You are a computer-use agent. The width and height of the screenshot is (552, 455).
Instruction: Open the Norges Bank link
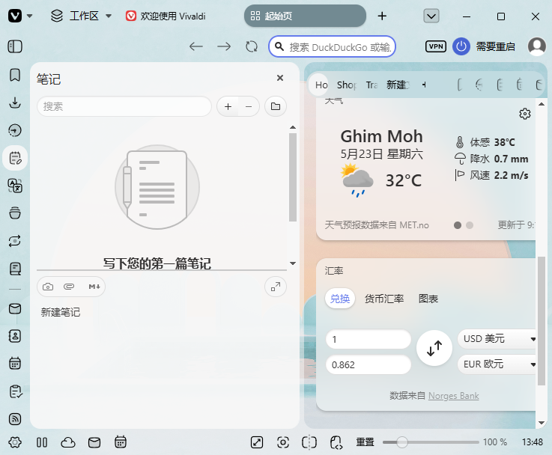453,396
